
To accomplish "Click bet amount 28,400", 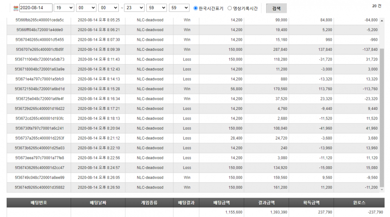I will point(236,138).
